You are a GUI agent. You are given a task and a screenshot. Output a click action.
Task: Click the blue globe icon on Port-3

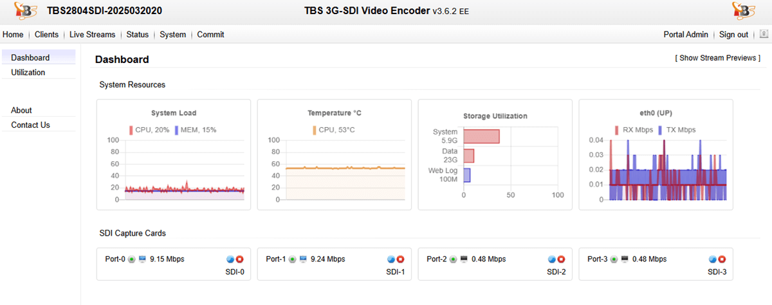[x=713, y=259]
